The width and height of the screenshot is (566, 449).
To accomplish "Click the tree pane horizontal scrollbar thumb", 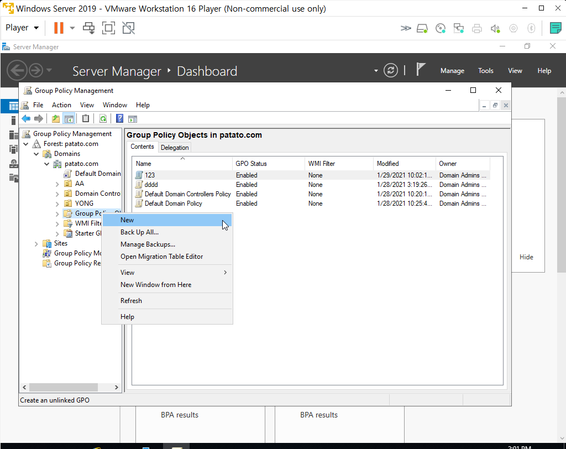I will click(x=63, y=387).
